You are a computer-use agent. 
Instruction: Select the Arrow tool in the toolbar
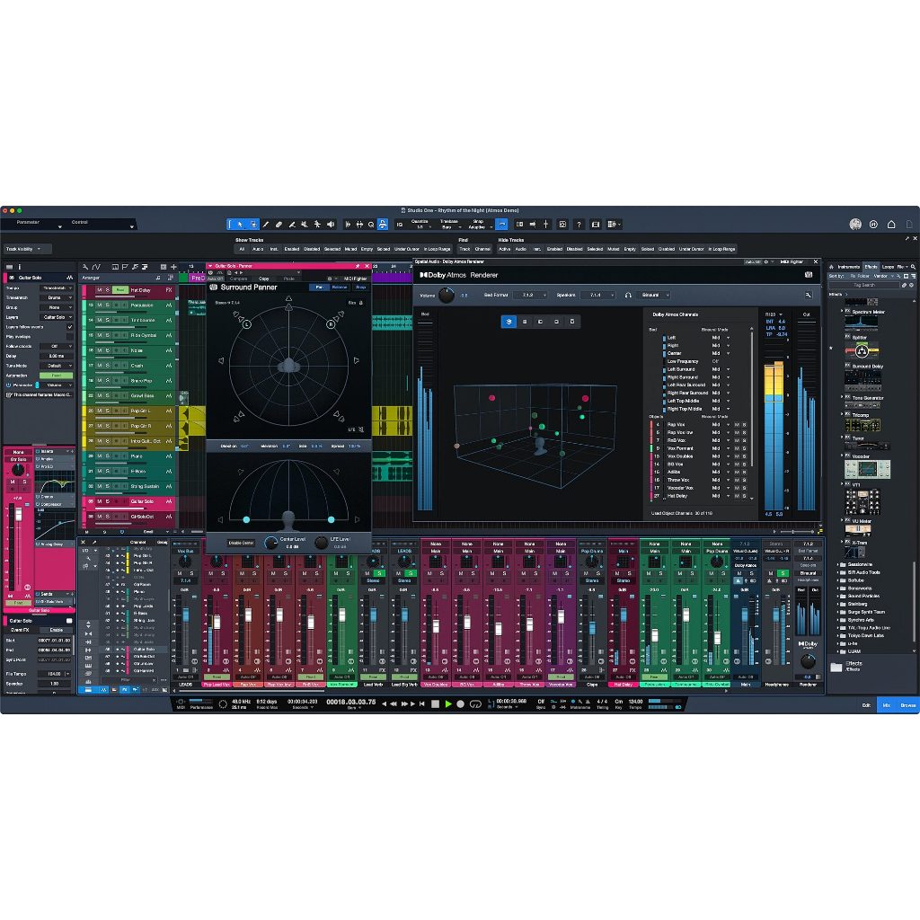click(x=241, y=224)
